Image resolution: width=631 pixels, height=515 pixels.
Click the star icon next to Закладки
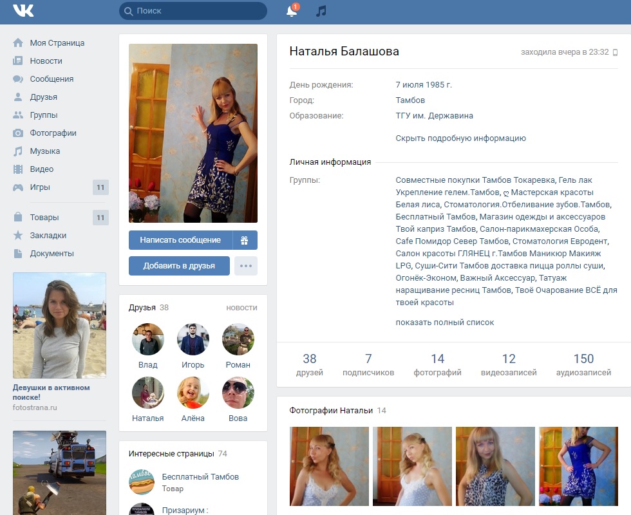pyautogui.click(x=18, y=236)
